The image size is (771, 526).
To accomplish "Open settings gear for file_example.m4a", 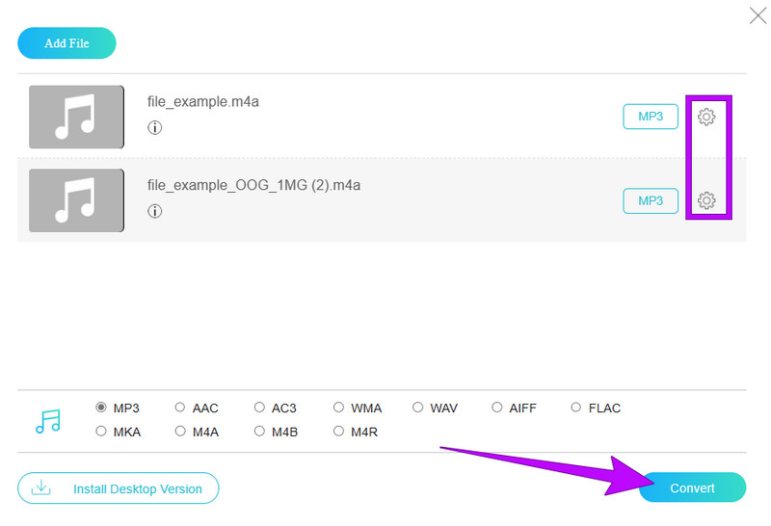I will click(x=706, y=117).
